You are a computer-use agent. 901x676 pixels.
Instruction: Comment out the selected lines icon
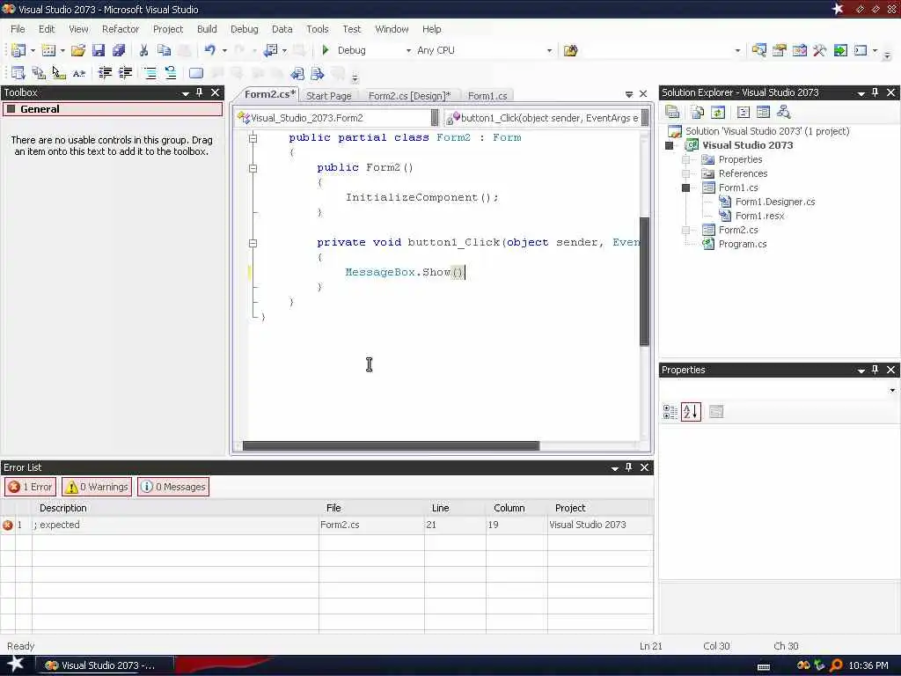150,73
